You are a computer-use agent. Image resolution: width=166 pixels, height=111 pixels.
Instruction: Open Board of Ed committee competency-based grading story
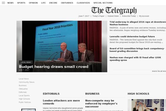tap(137, 50)
